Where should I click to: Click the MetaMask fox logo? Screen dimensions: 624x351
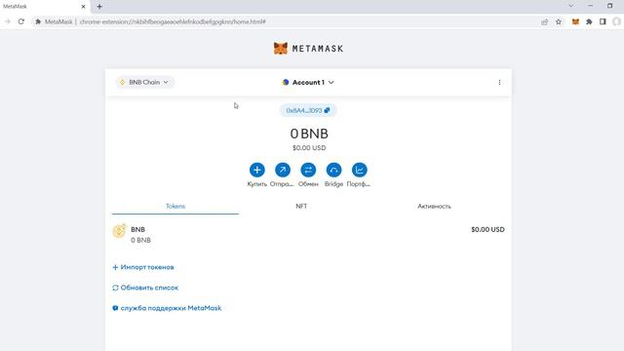(x=281, y=49)
